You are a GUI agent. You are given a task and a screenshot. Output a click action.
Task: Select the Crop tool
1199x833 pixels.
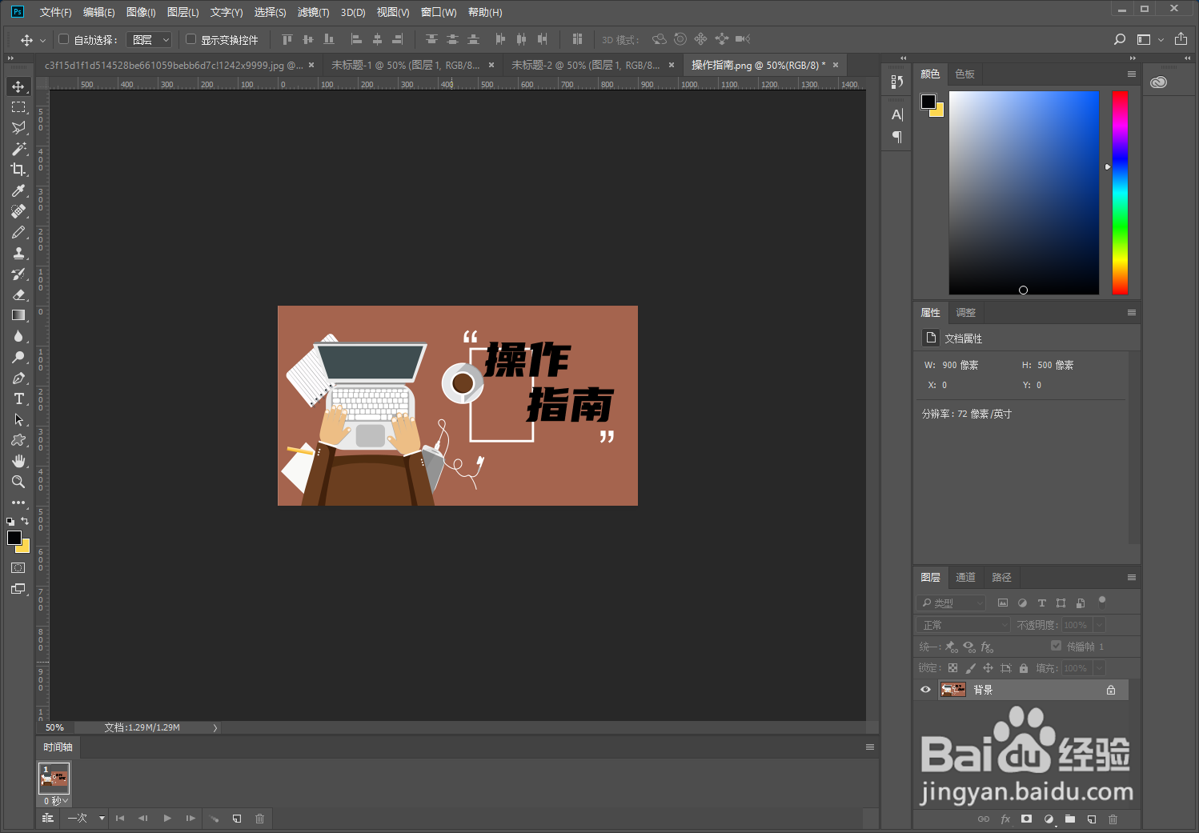pos(18,170)
